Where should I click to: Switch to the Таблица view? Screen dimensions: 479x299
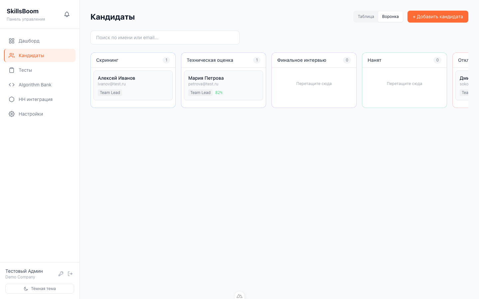pos(366,17)
